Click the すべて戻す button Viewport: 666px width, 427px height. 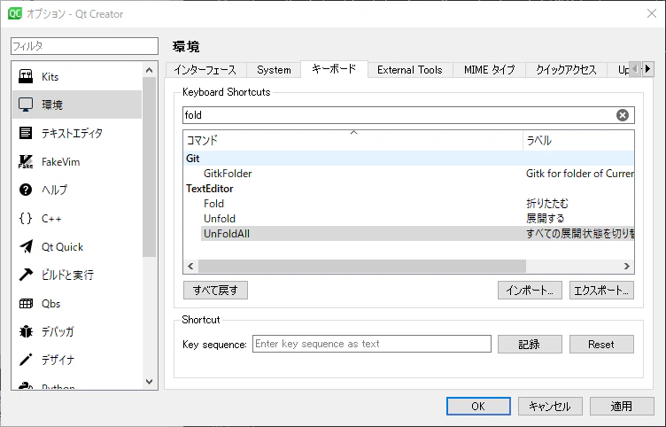pos(215,291)
